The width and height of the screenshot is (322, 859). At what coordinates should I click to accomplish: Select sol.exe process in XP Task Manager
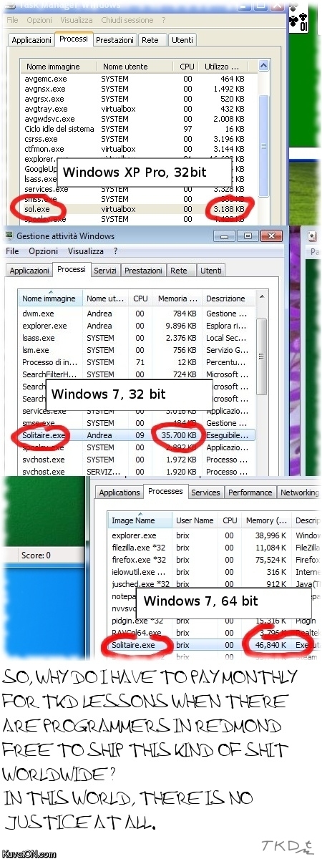coord(140,209)
